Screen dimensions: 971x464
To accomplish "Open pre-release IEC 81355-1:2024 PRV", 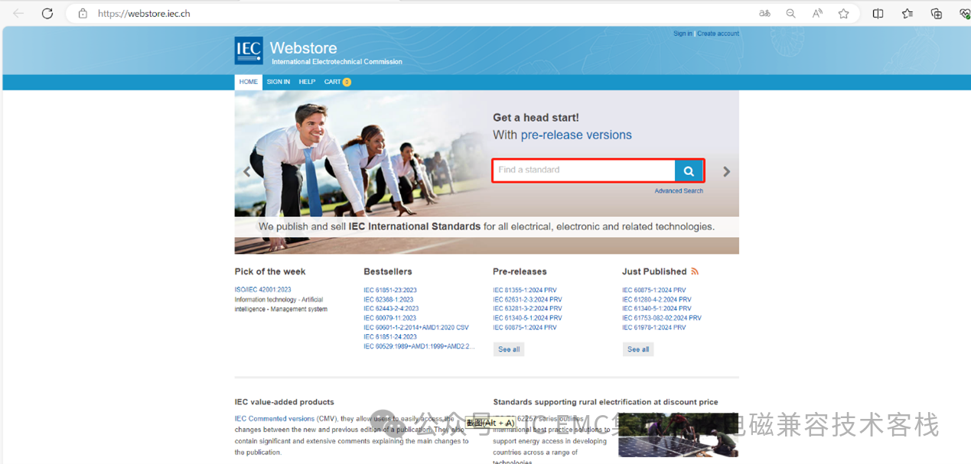I will [525, 290].
